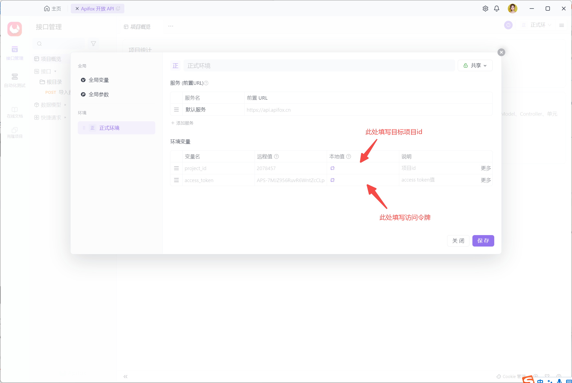This screenshot has height=383, width=572.
Task: Click the 前置 URL field for 默认服务
Action: [367, 110]
